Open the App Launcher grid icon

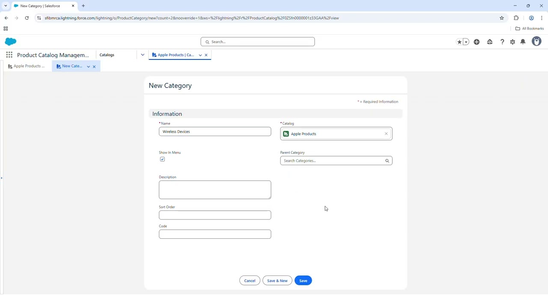click(9, 55)
